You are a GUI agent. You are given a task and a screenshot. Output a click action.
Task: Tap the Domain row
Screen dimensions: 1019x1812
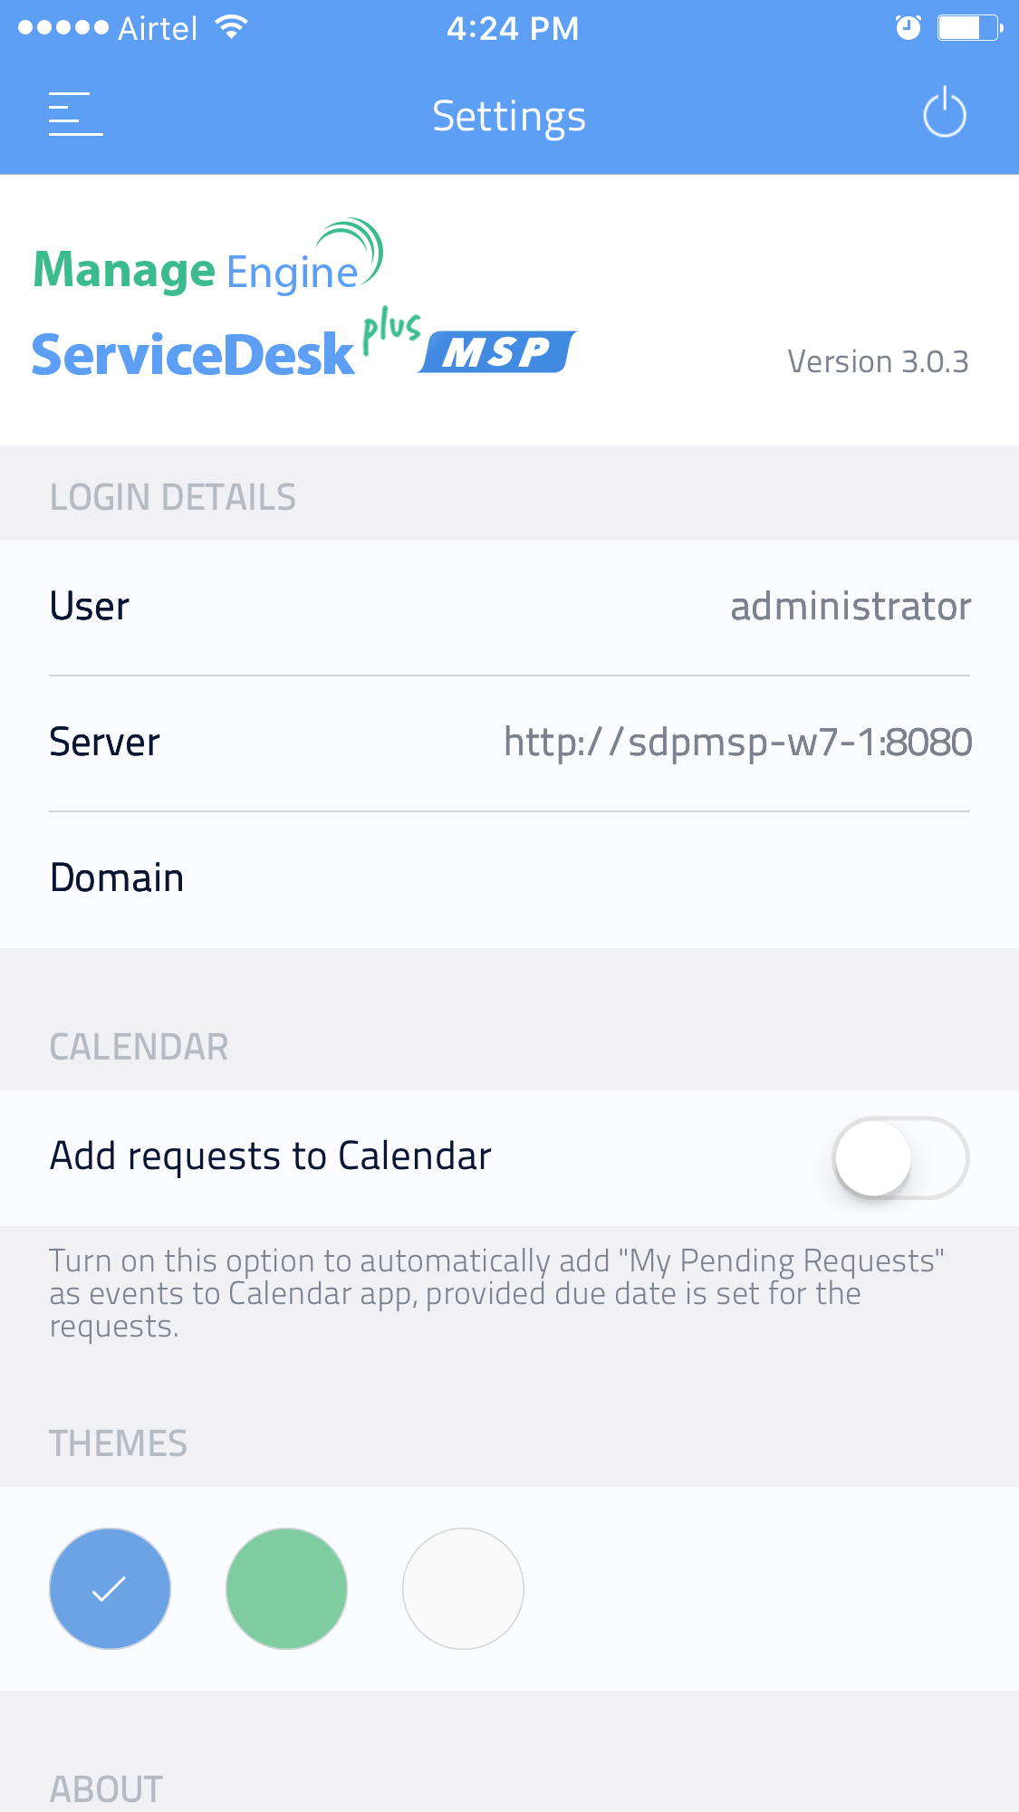point(509,878)
